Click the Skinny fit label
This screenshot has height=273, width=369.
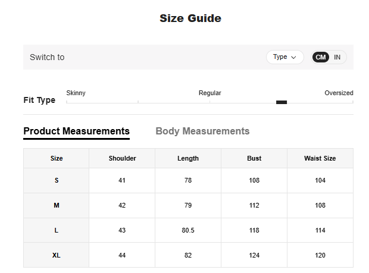(76, 93)
